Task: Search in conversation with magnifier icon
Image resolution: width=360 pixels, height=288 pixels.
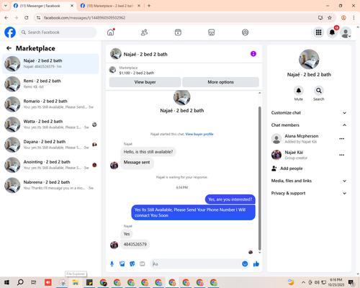Action: pos(319,91)
